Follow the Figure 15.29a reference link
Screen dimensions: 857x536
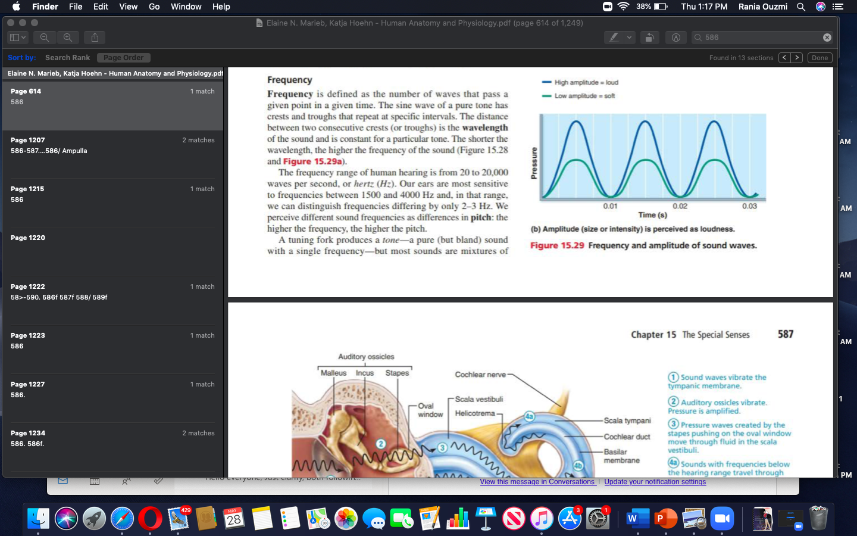click(313, 161)
